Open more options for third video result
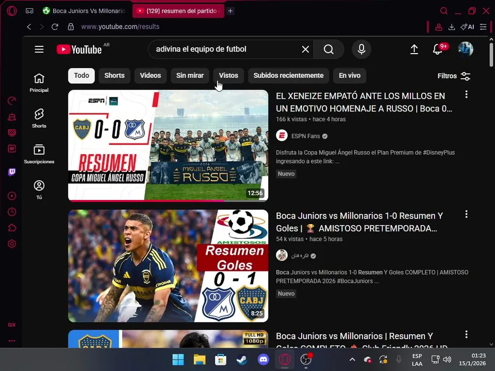 (x=466, y=334)
